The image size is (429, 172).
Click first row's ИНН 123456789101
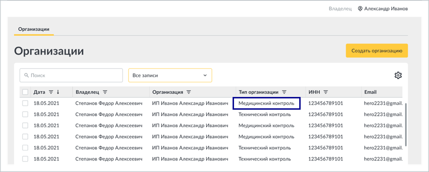tap(326, 103)
